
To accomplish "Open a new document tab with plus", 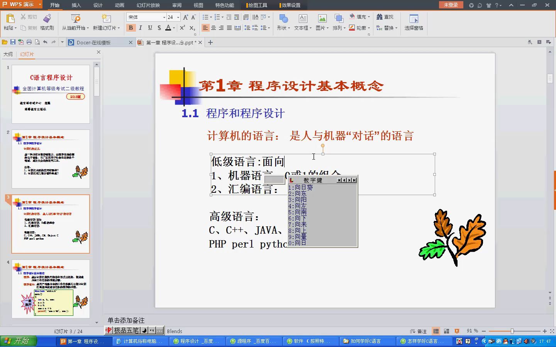I will (x=210, y=42).
